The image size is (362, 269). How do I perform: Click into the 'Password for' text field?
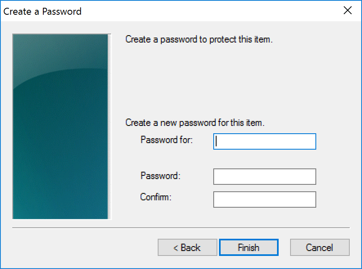pyautogui.click(x=264, y=141)
